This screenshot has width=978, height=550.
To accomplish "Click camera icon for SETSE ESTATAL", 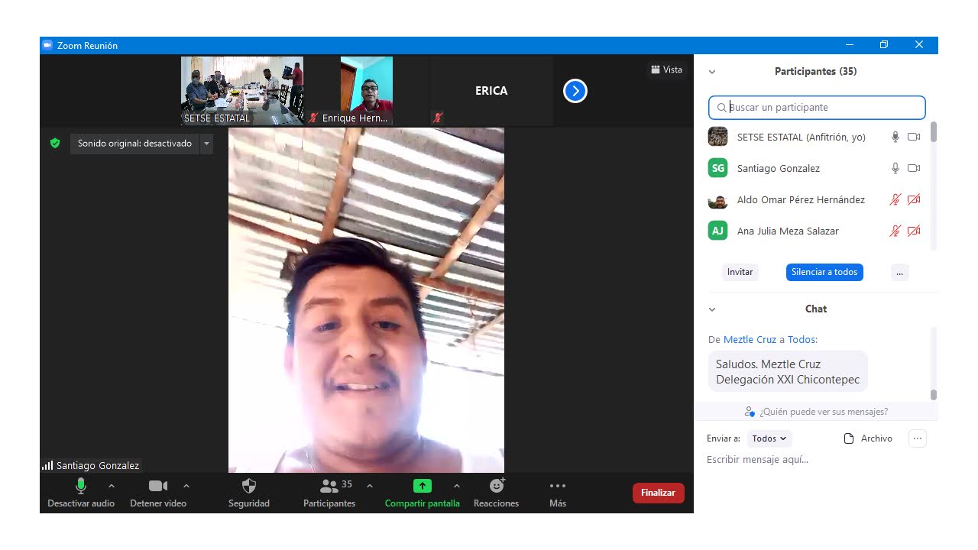I will tap(914, 137).
